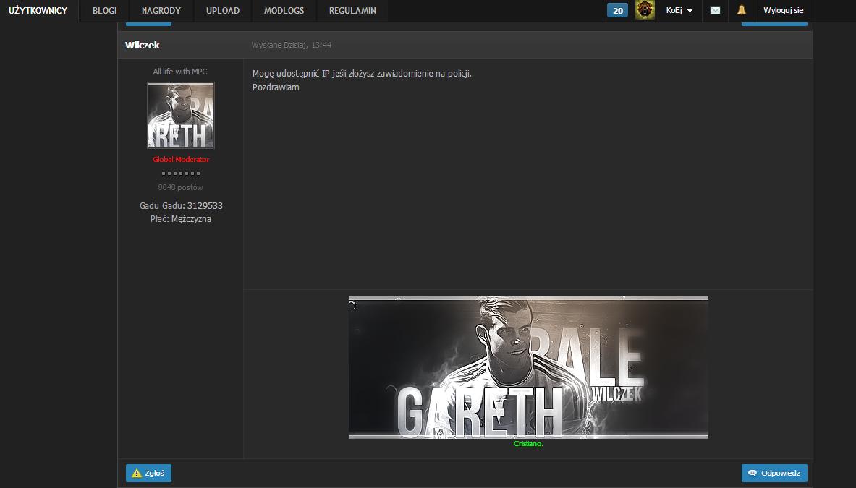Image resolution: width=856 pixels, height=488 pixels.
Task: Select the Pozdrawiam line in the post
Action: (276, 87)
